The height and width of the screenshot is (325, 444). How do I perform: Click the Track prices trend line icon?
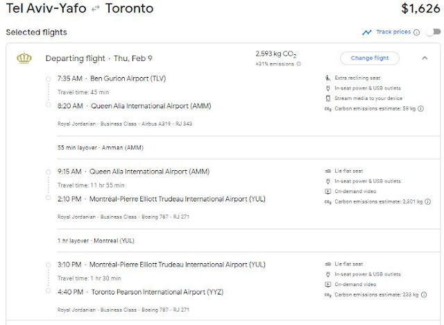click(x=367, y=33)
